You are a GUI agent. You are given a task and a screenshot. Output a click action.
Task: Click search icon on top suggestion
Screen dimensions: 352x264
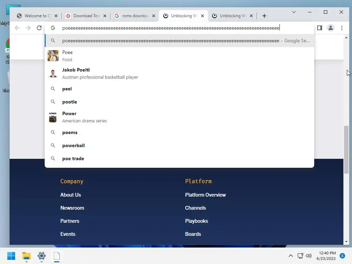53,41
